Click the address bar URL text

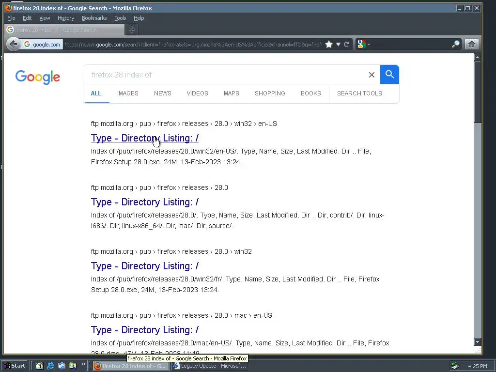click(x=193, y=45)
